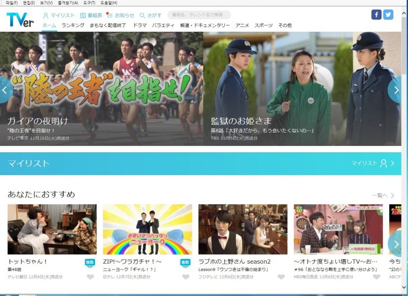This screenshot has width=408, height=296.
Task: Select the ランキング tab
Action: coord(73,25)
